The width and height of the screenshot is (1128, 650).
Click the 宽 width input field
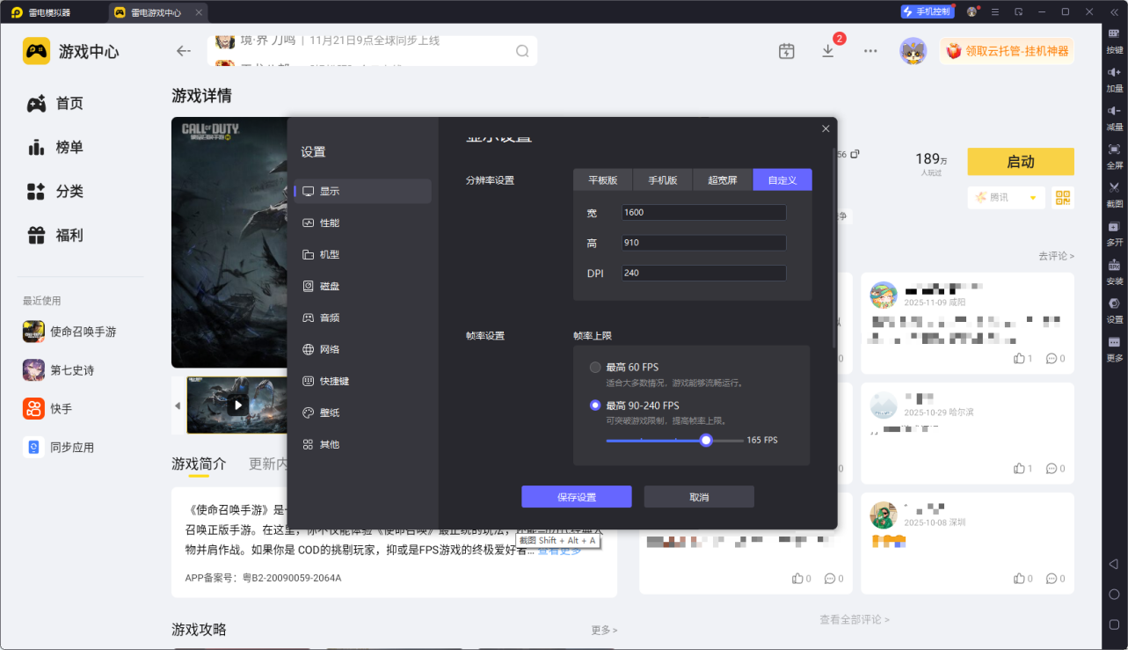(x=703, y=212)
